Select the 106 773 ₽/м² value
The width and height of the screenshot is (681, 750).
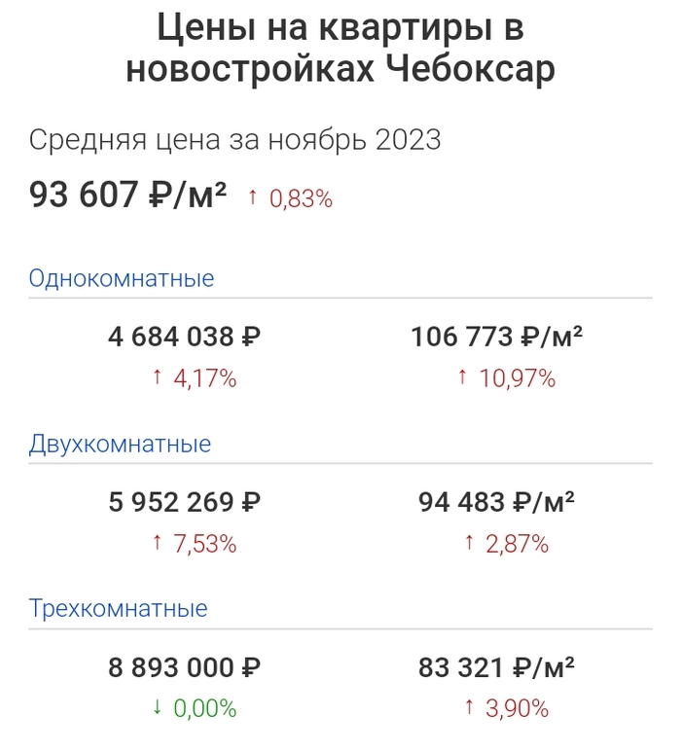tap(497, 338)
